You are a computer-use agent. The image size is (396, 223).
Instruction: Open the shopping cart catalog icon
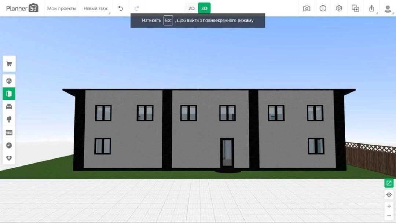tap(9, 64)
